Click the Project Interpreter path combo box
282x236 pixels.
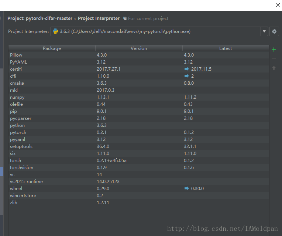159,31
